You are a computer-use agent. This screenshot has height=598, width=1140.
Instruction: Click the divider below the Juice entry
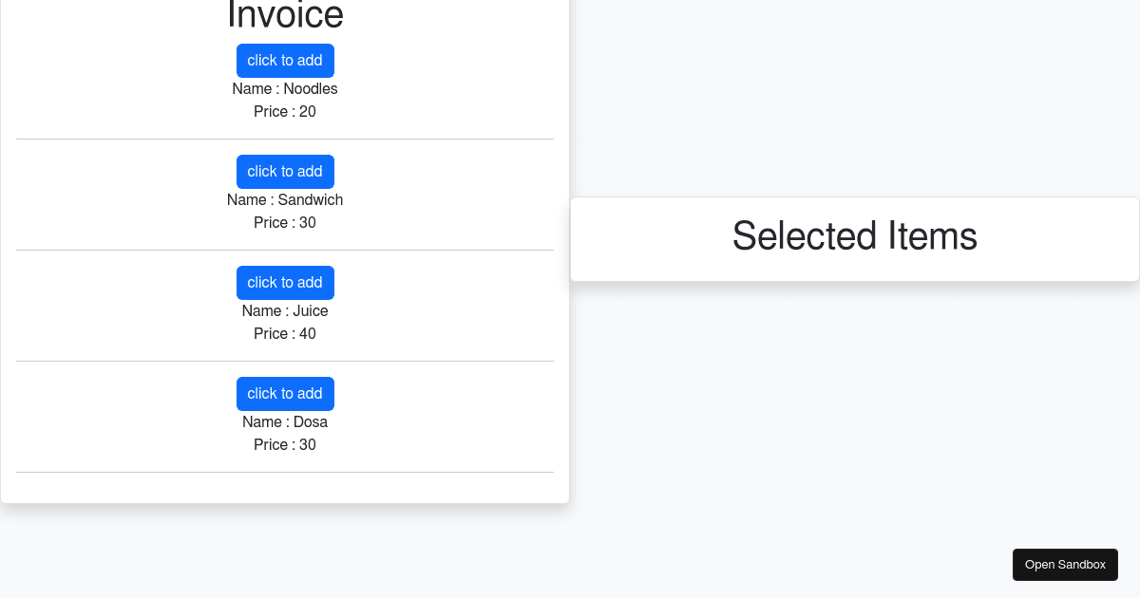[285, 360]
